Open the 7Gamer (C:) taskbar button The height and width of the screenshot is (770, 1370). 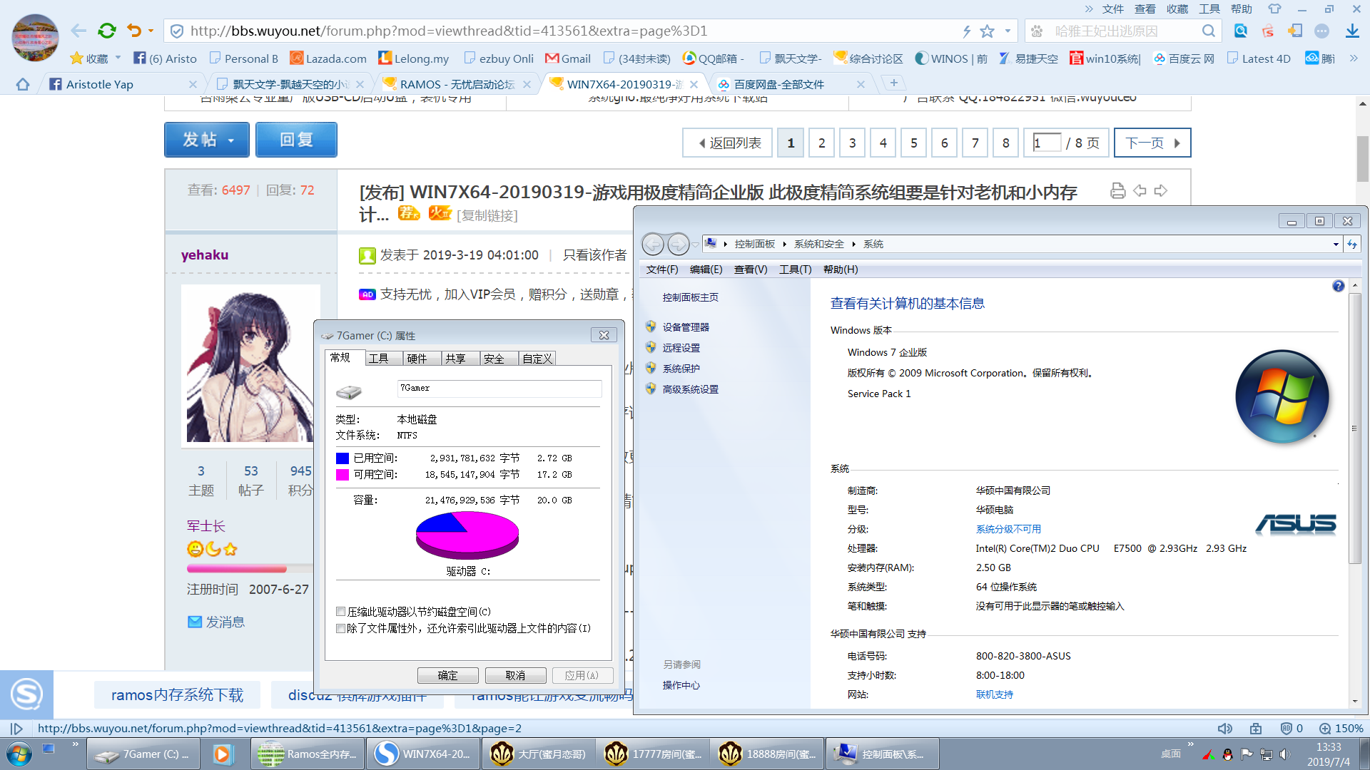coord(142,754)
